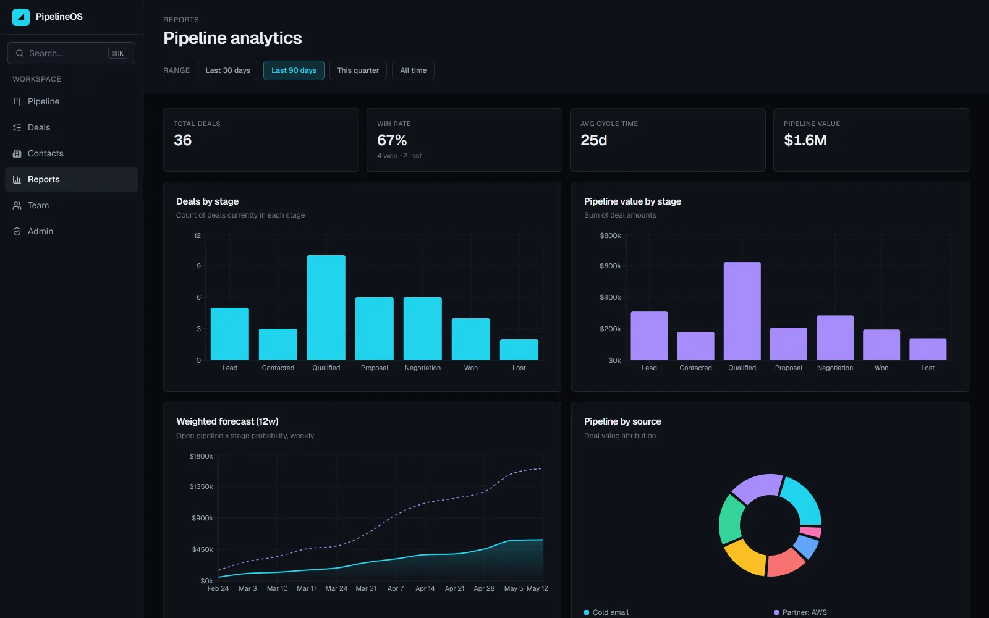Click the PipelineOS brand name
The height and width of the screenshot is (618, 989).
(59, 17)
